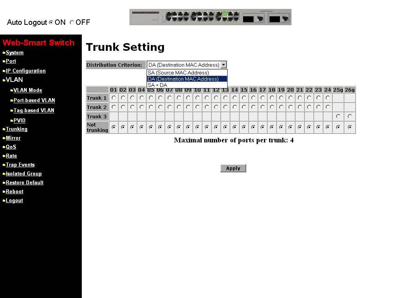Click the switch front panel image
Screen dimensions: 397x298
pyautogui.click(x=210, y=17)
